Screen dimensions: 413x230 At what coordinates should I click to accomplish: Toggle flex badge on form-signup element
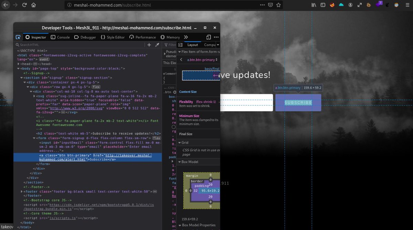[157, 138]
